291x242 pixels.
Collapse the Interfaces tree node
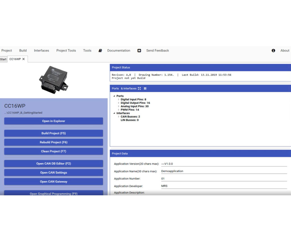click(x=115, y=113)
